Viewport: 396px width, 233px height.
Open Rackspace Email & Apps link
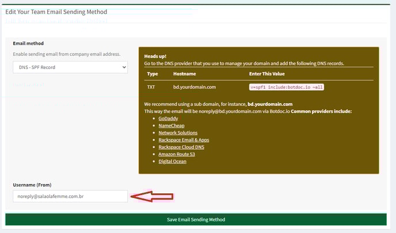pos(184,140)
